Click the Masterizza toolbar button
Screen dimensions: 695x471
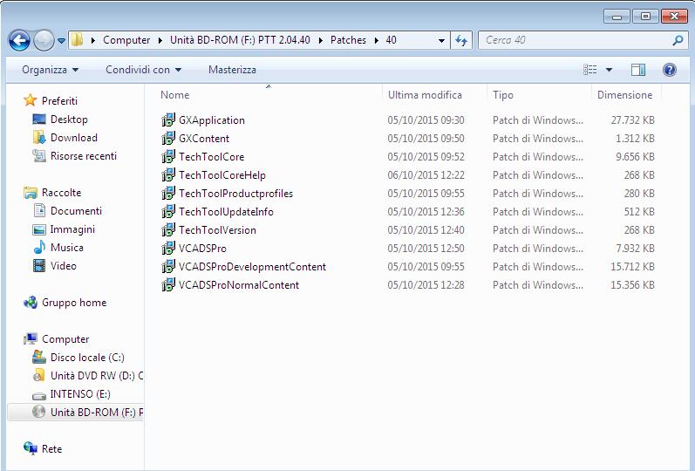click(x=232, y=70)
